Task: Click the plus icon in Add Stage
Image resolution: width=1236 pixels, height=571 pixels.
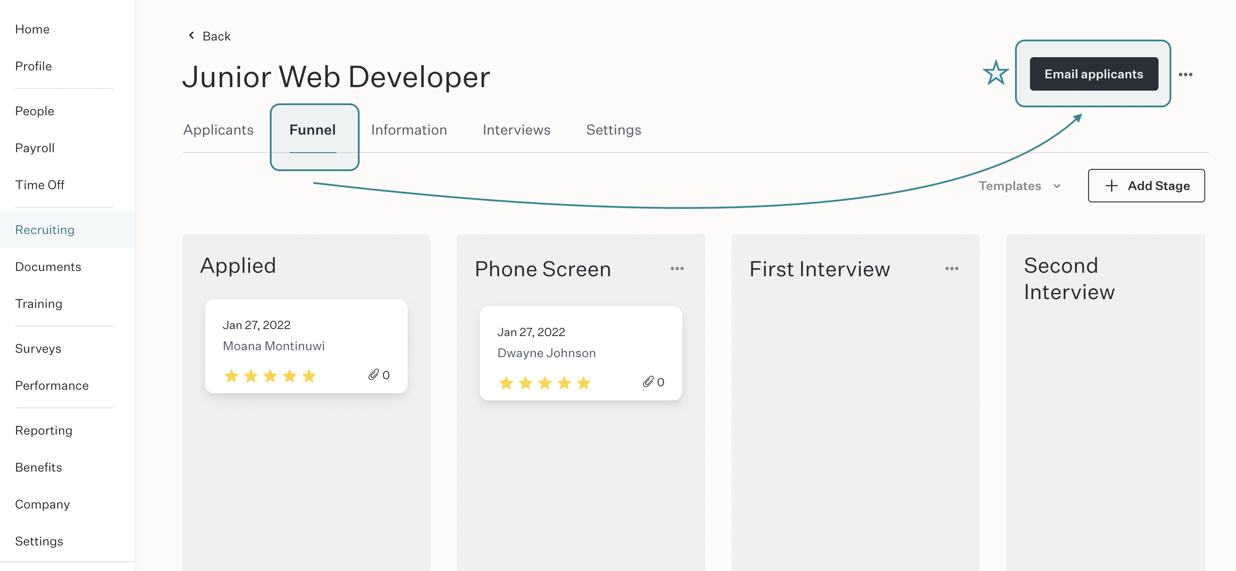Action: click(x=1111, y=186)
